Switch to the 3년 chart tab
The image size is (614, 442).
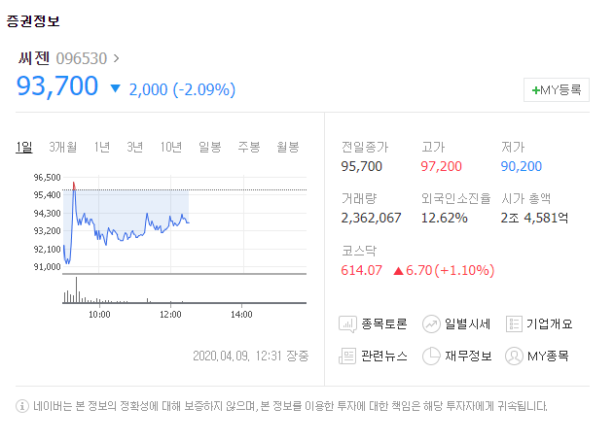tap(134, 148)
